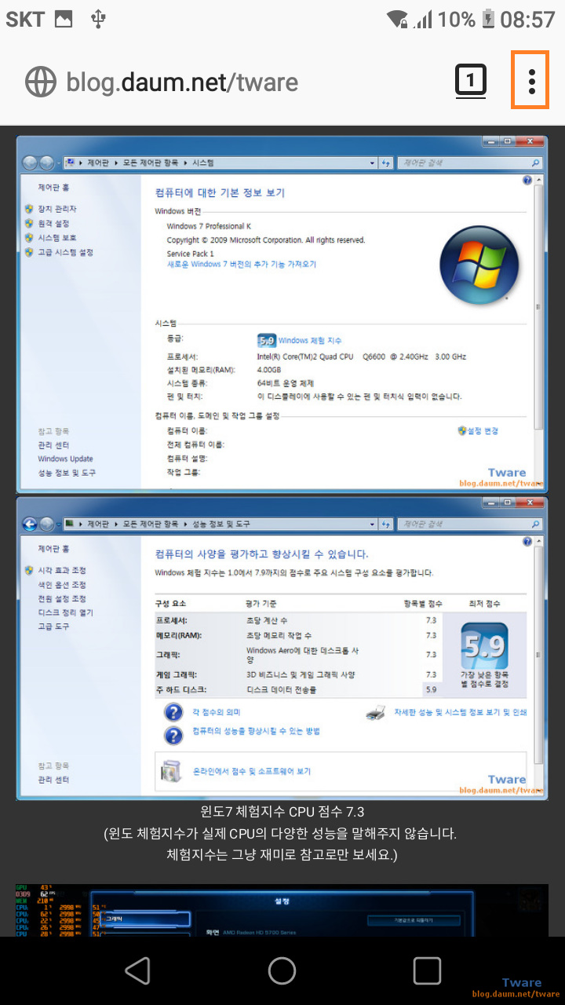Click printer icon beside 자세한 성능 및 시스템 정보
The width and height of the screenshot is (565, 1005).
(376, 713)
